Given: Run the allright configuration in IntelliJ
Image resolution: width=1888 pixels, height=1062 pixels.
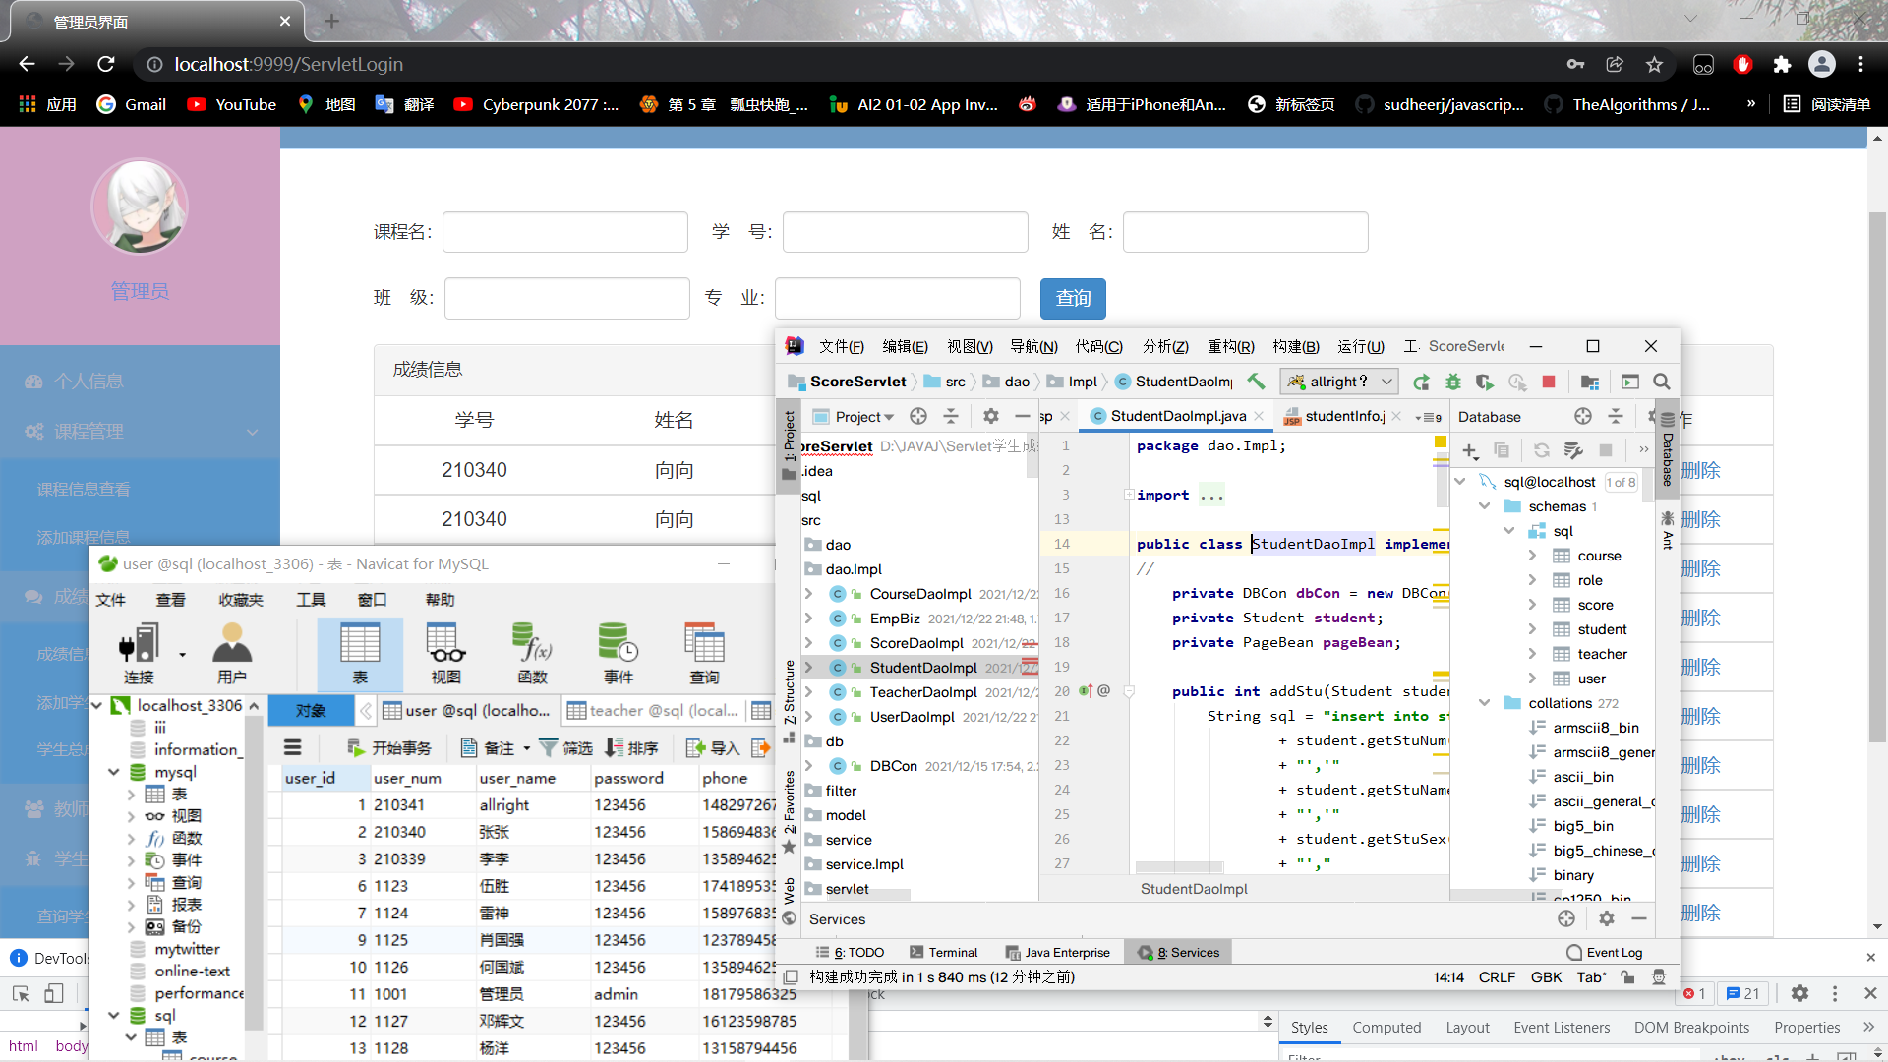Looking at the screenshot, I should [x=1420, y=382].
